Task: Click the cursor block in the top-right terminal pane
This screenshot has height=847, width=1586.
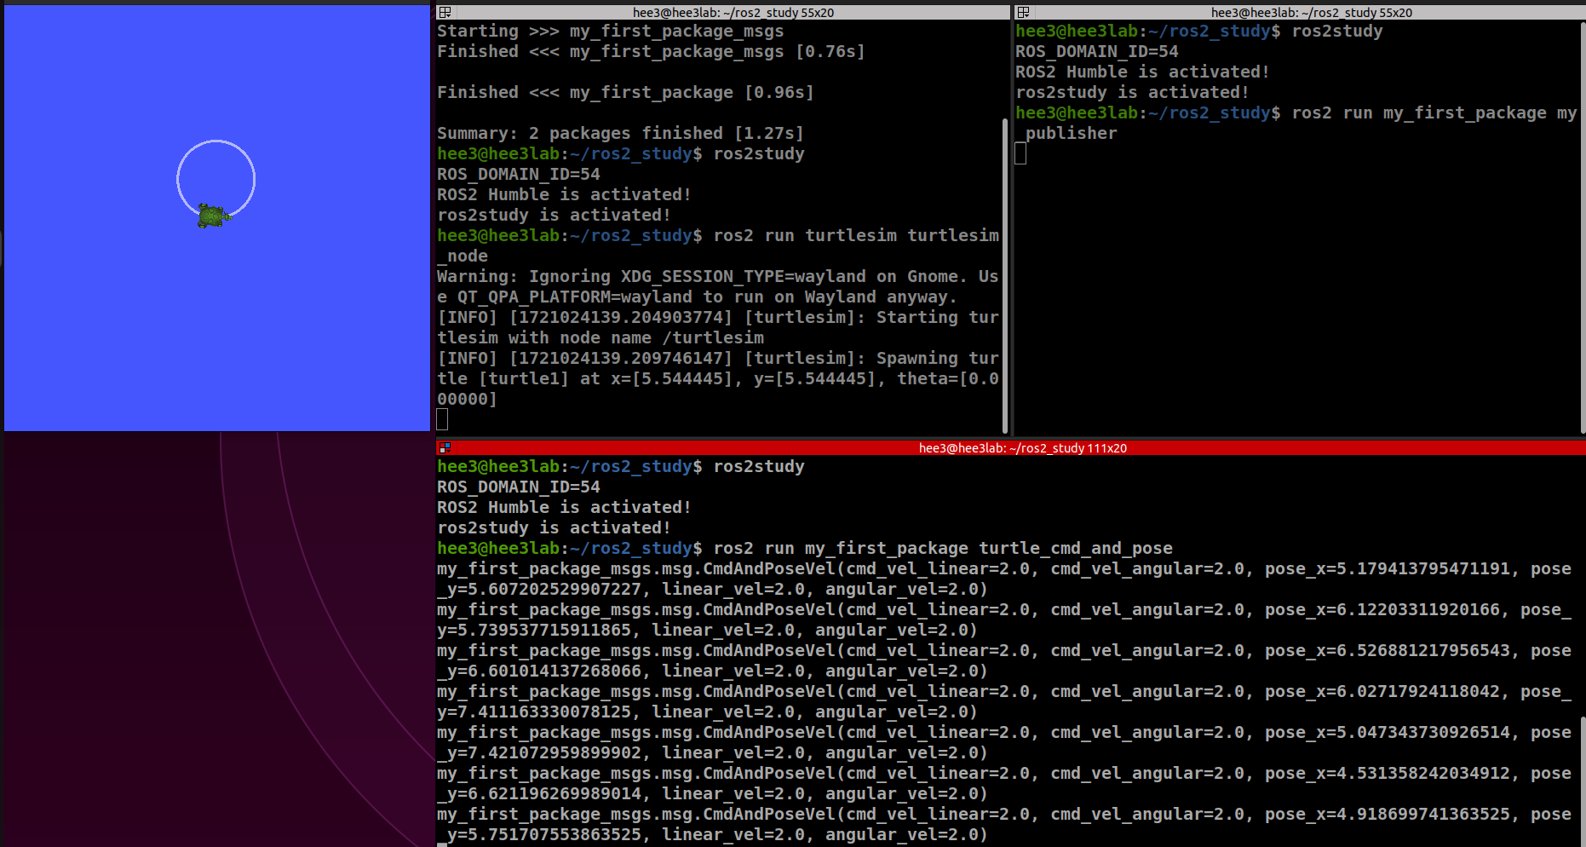Action: coord(1020,153)
